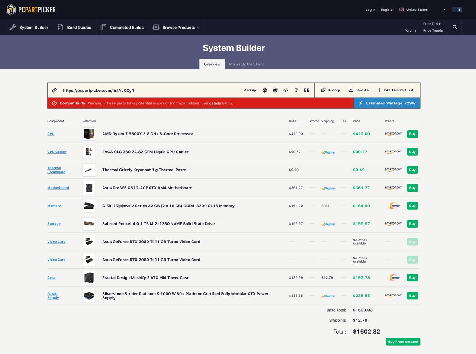
Task: Click second RTX 2080 Ti thumbnail
Action: point(89,260)
